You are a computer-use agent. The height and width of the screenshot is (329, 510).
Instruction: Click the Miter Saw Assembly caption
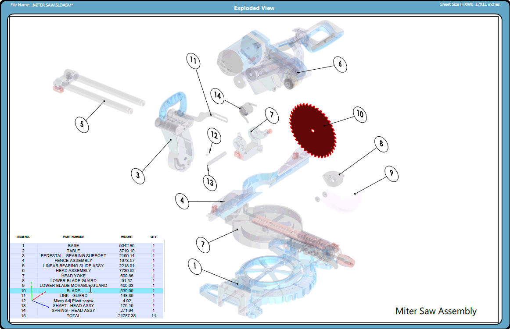pyautogui.click(x=436, y=311)
